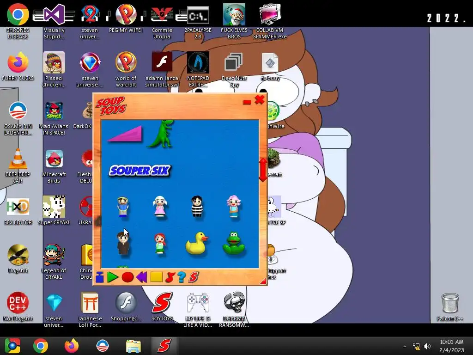The width and height of the screenshot is (473, 355).
Task: Click the red S logo in Soup Toys toolbar
Action: (194, 277)
